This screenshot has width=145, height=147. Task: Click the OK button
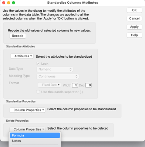pyautogui.click(x=134, y=10)
